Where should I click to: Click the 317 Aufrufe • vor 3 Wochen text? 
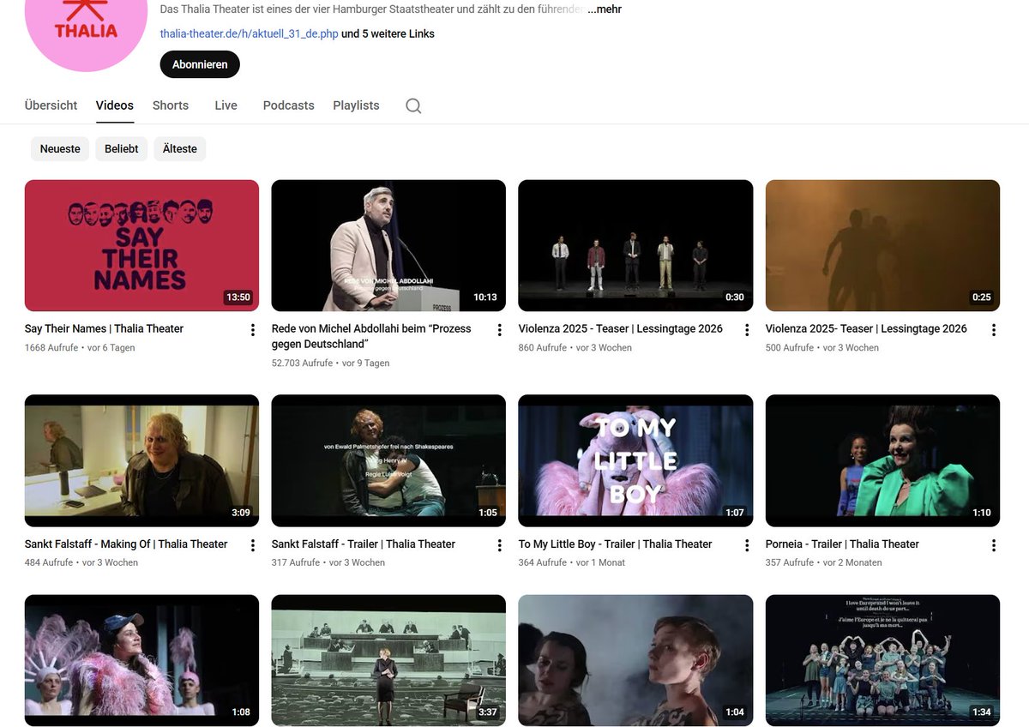click(x=328, y=563)
